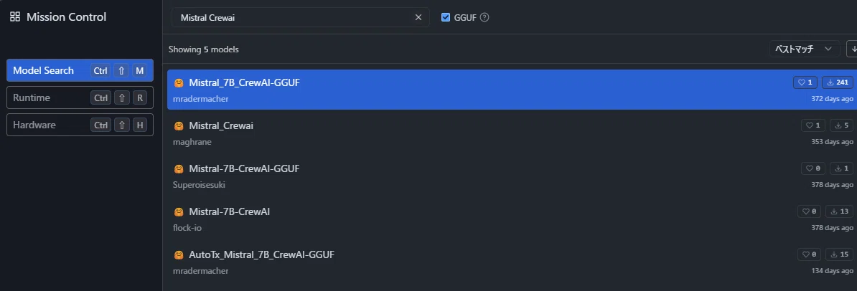Image resolution: width=857 pixels, height=291 pixels.
Task: Click the Mission Control grid icon
Action: pos(15,17)
